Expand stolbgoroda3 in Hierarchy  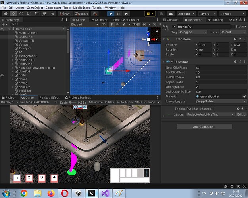pos(12,56)
